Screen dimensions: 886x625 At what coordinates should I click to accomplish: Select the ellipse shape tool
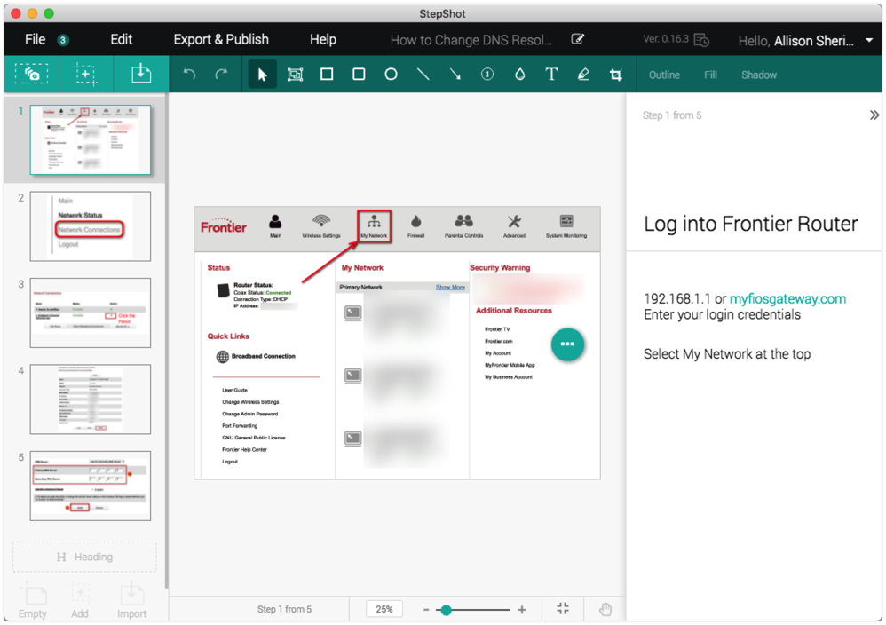tap(391, 74)
